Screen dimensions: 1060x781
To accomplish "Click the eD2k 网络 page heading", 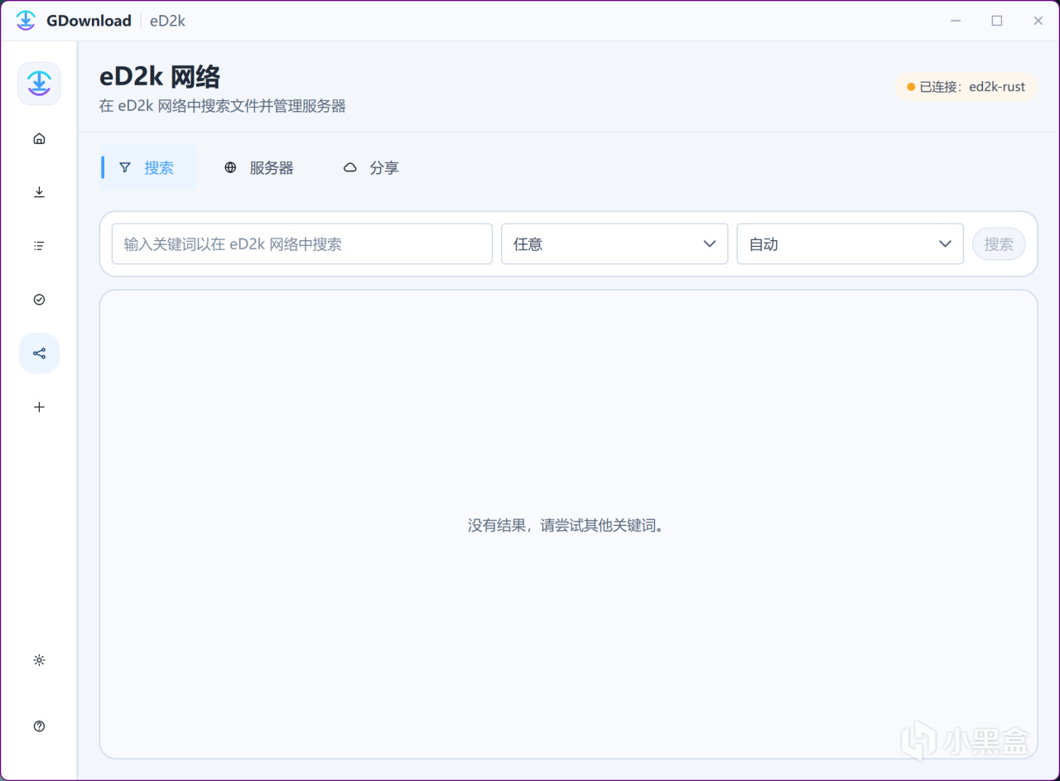I will 160,77.
